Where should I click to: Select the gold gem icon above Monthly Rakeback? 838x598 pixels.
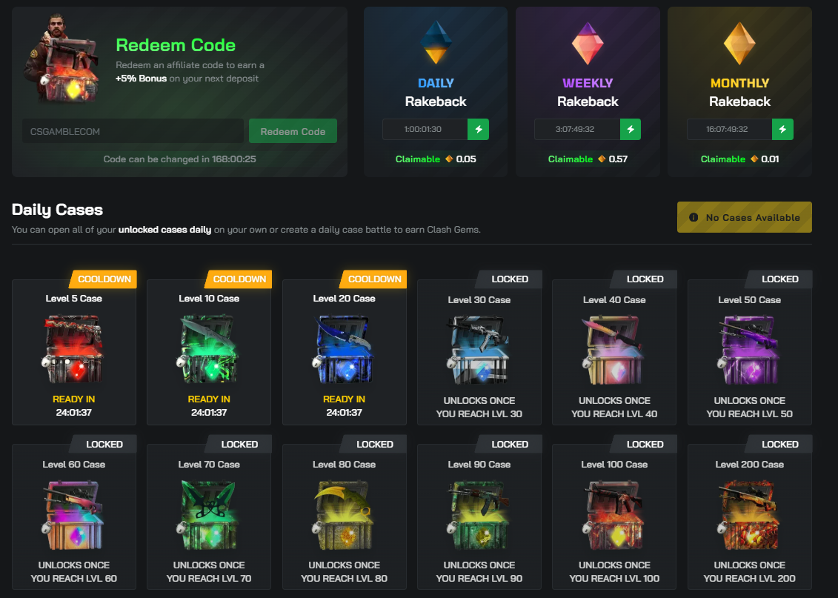(739, 42)
